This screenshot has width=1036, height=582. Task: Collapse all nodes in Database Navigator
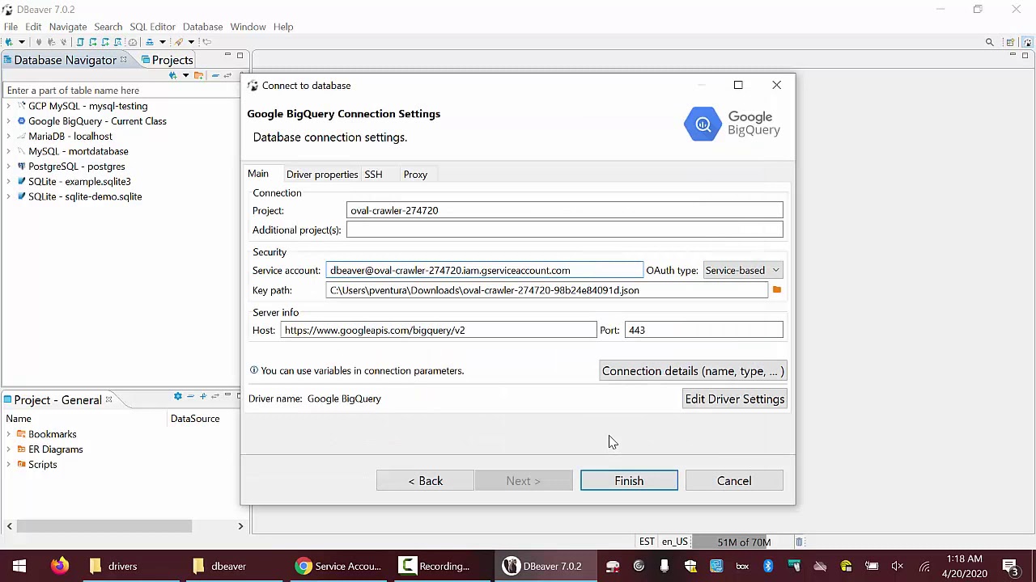215,75
